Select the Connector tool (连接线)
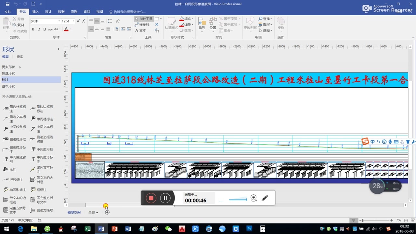Image resolution: width=416 pixels, height=234 pixels. point(142,25)
